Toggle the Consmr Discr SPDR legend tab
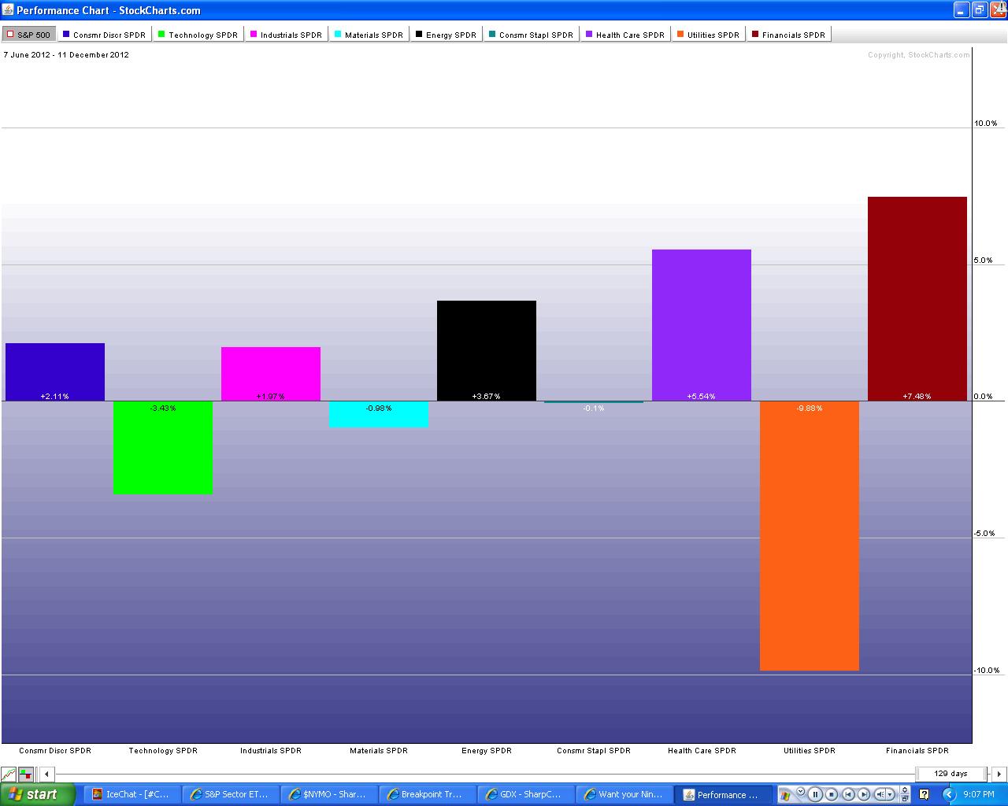Screen dimensions: 1008x806 (x=104, y=35)
